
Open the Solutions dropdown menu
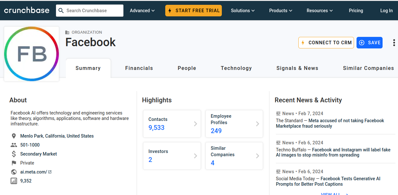pos(243,11)
